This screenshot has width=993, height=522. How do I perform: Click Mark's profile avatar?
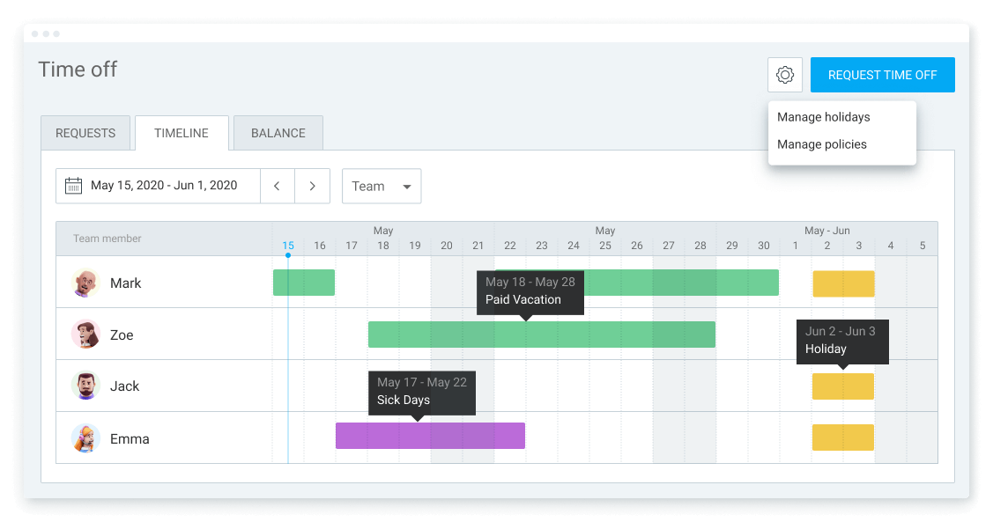click(85, 283)
